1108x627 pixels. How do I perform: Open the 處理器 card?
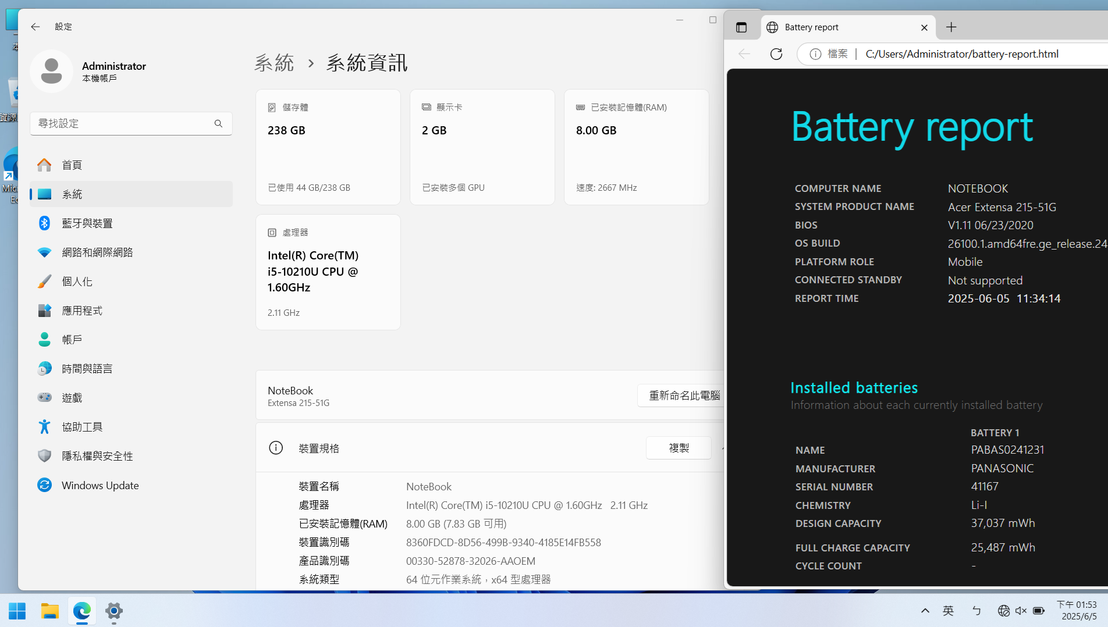(328, 272)
